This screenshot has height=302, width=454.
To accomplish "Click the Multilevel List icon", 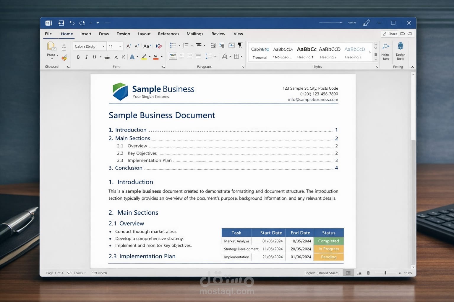I will tap(199, 45).
